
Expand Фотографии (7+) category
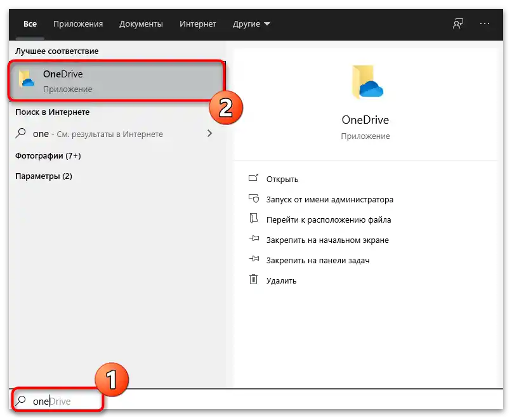tap(48, 156)
